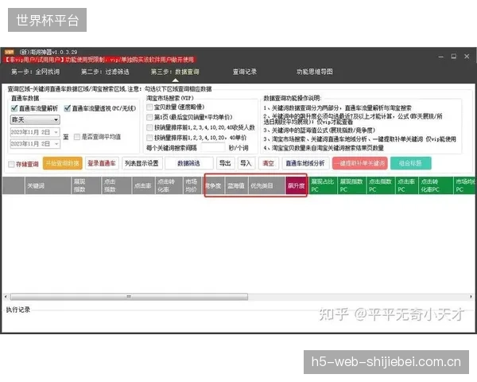Switch to 第二步:过滤筛选 tab
Viewport: 477px width, 382px height.
click(x=105, y=72)
